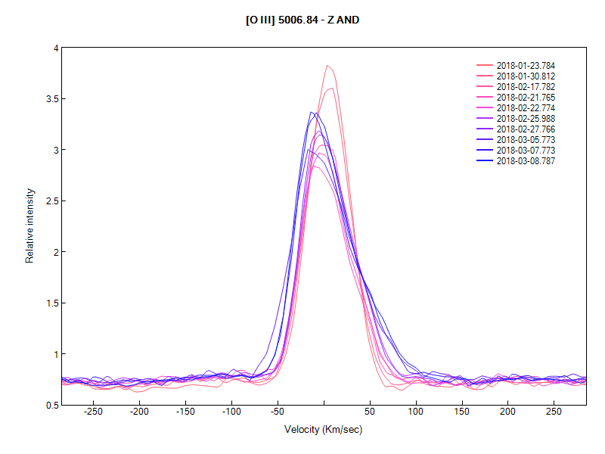Select the 2018-02-25.988 legend label
The image size is (605, 454).
(526, 119)
